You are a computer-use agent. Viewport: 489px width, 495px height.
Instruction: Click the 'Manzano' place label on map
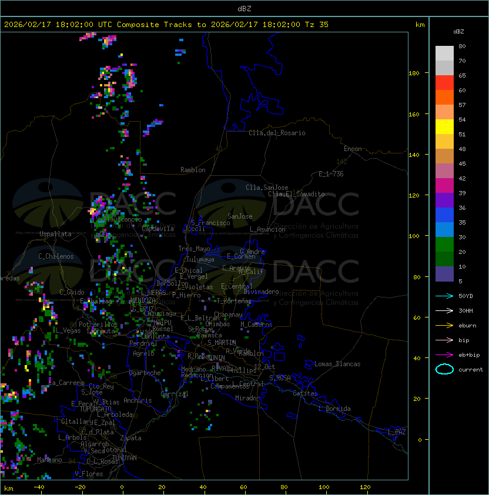click(49, 460)
